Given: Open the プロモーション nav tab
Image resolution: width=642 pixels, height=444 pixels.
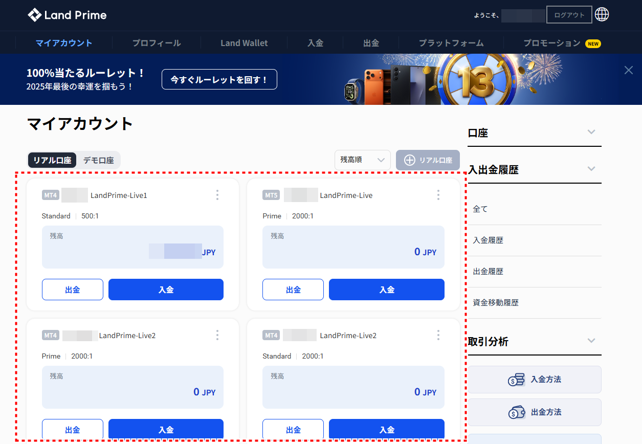Looking at the screenshot, I should (552, 43).
